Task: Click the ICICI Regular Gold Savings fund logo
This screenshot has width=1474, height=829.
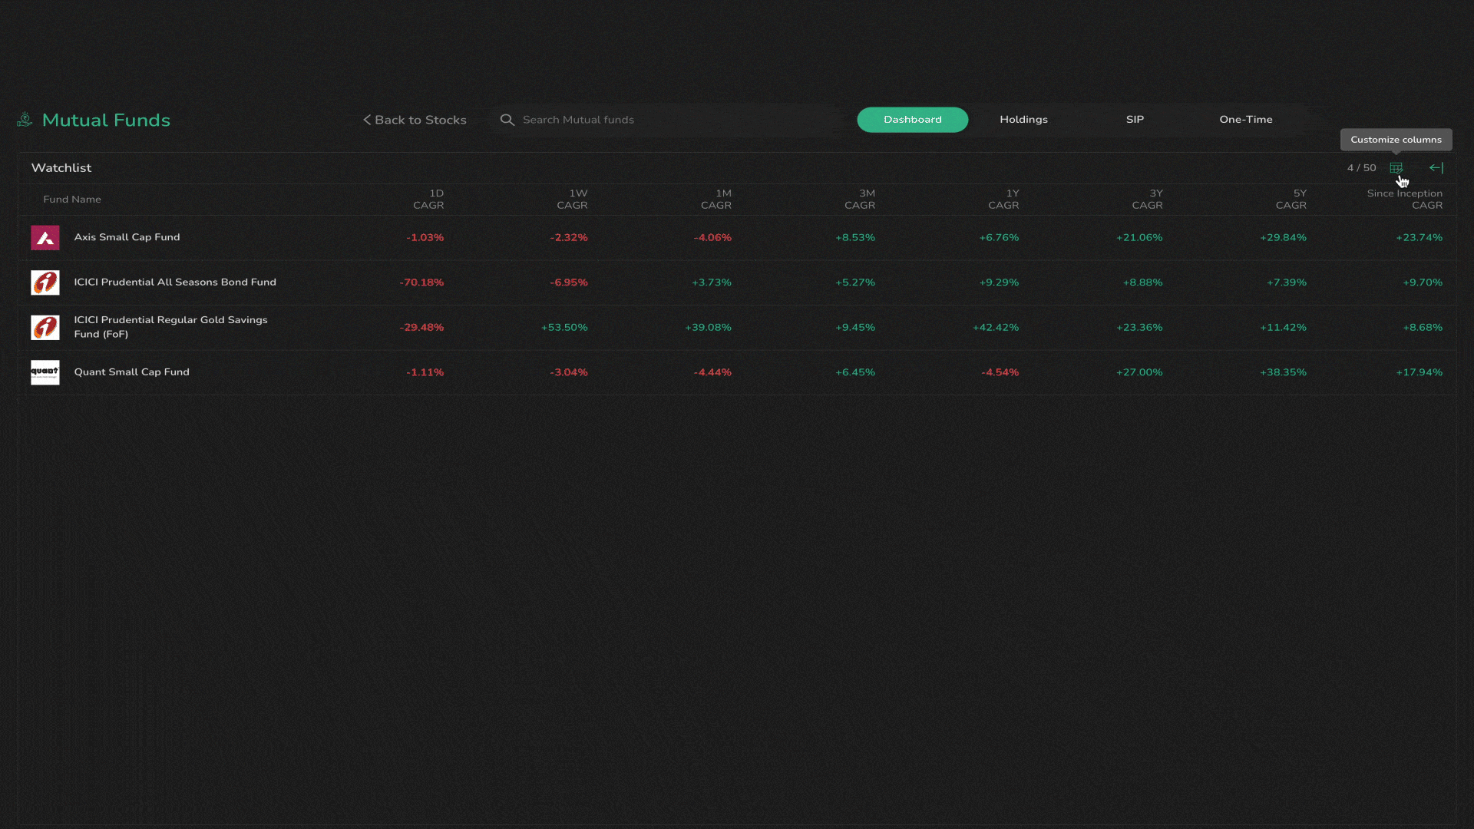Action: pos(45,327)
